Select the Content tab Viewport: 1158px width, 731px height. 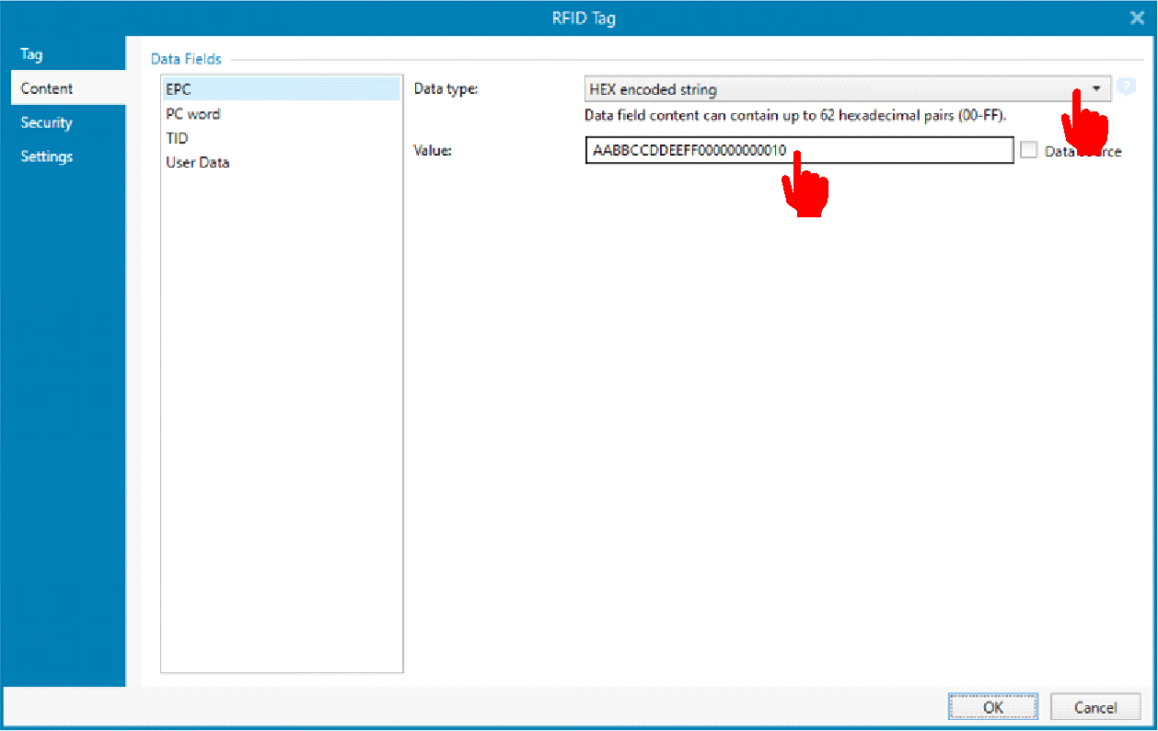point(47,88)
